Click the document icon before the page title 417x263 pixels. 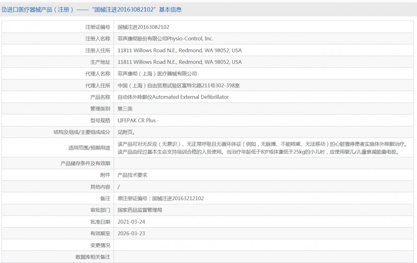point(4,10)
